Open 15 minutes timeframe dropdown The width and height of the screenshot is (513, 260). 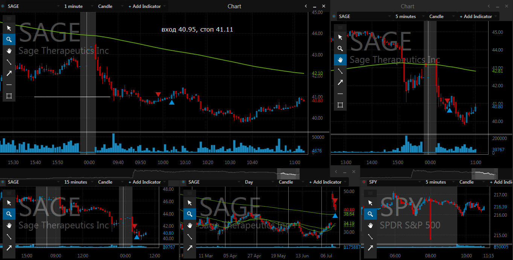click(x=79, y=182)
